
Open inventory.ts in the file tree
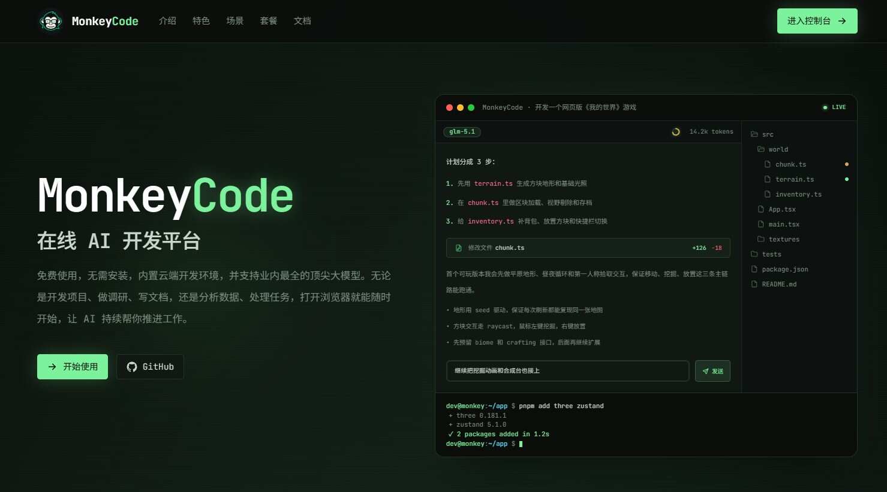[x=793, y=194]
